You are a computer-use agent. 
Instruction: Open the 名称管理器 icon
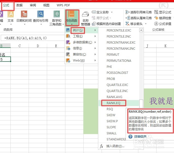(85, 14)
